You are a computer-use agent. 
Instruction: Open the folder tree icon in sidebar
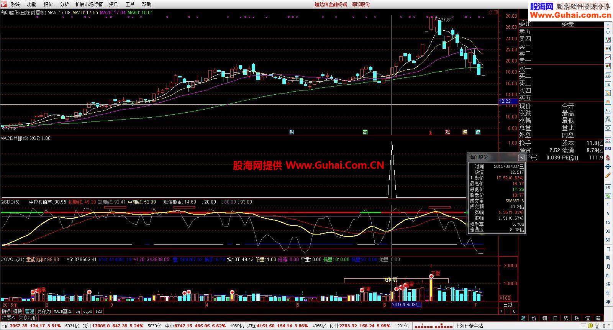point(608,93)
